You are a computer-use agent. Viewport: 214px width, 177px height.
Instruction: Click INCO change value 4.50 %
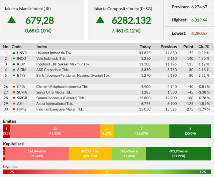(204, 58)
